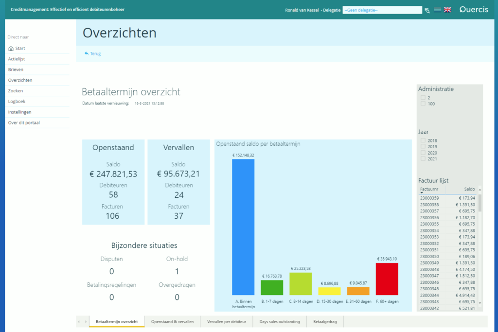Click the blue A. Binnen betaaltermijn bar
This screenshot has height=332, width=498.
243,227
